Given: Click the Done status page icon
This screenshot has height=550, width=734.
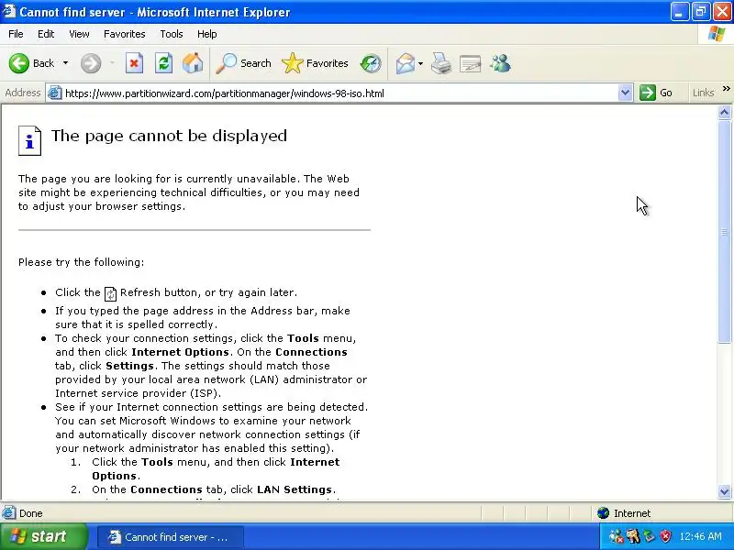Looking at the screenshot, I should (8, 513).
